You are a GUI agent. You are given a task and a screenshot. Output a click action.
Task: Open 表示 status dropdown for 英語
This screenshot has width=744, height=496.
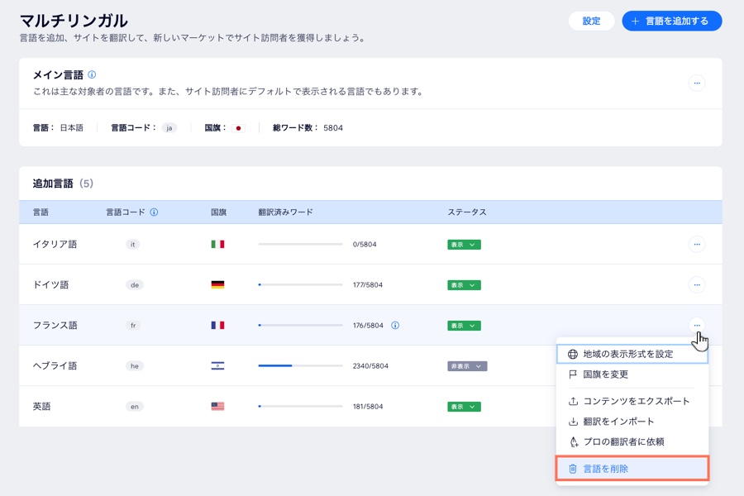click(x=464, y=407)
